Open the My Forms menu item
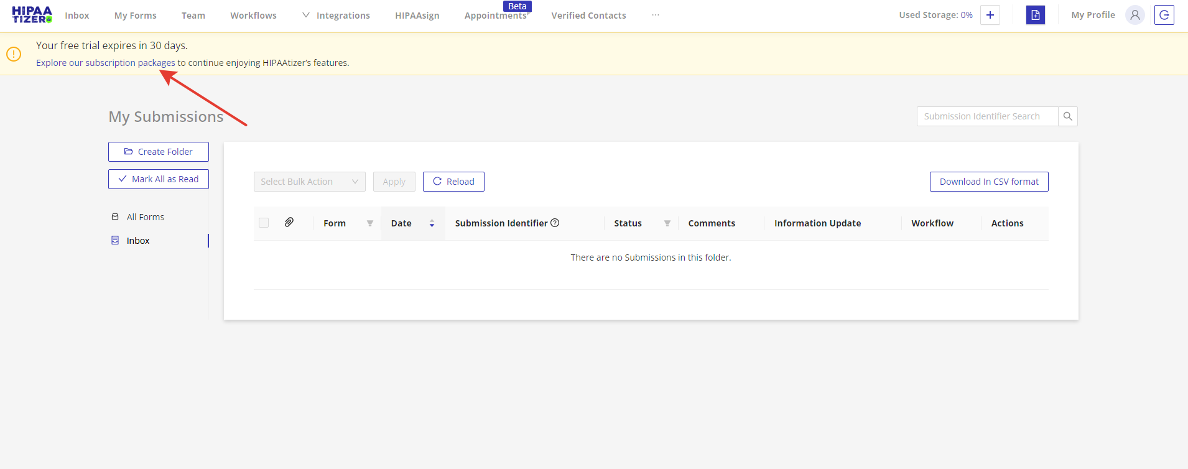Image resolution: width=1188 pixels, height=469 pixels. pyautogui.click(x=135, y=16)
